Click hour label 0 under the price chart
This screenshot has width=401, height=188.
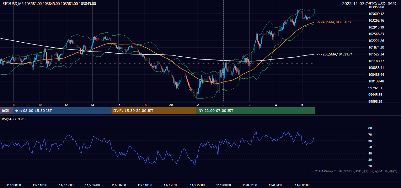coord(223,105)
